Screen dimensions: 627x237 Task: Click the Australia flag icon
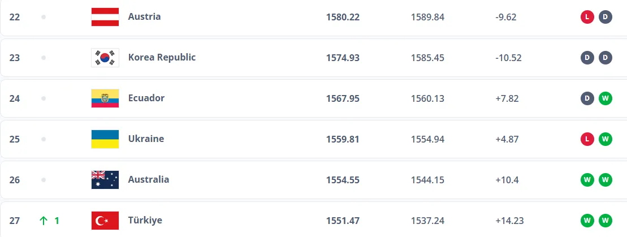tap(105, 180)
